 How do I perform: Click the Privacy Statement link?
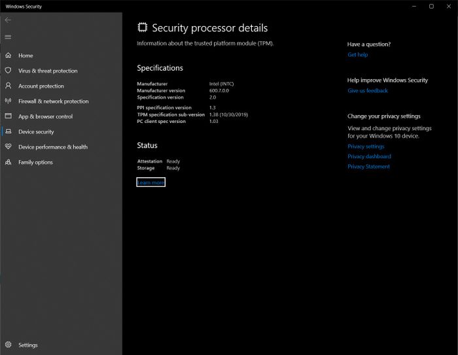(368, 167)
